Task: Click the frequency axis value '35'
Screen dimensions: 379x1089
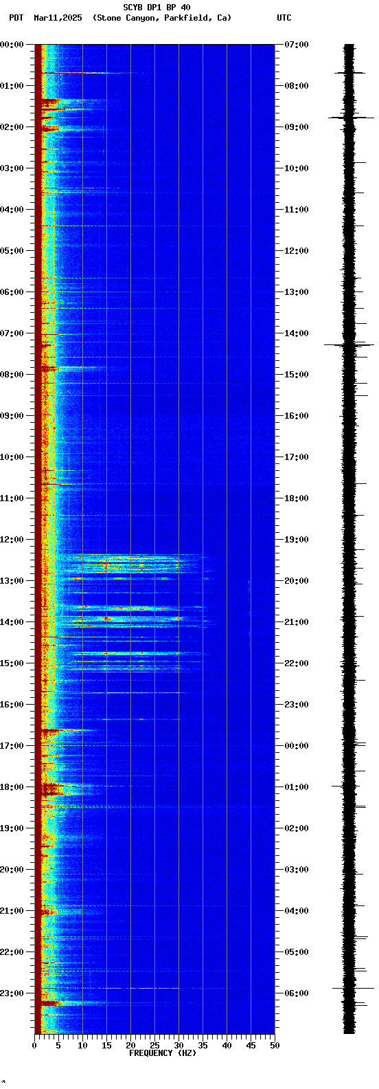Action: (x=203, y=1046)
